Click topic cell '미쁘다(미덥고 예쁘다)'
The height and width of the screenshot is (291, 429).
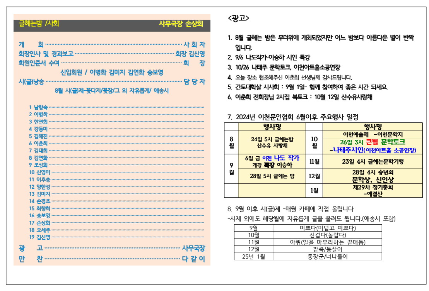[328, 228]
